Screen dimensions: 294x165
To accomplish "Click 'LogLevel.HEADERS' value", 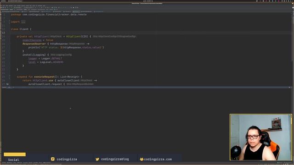I will point(51,62).
